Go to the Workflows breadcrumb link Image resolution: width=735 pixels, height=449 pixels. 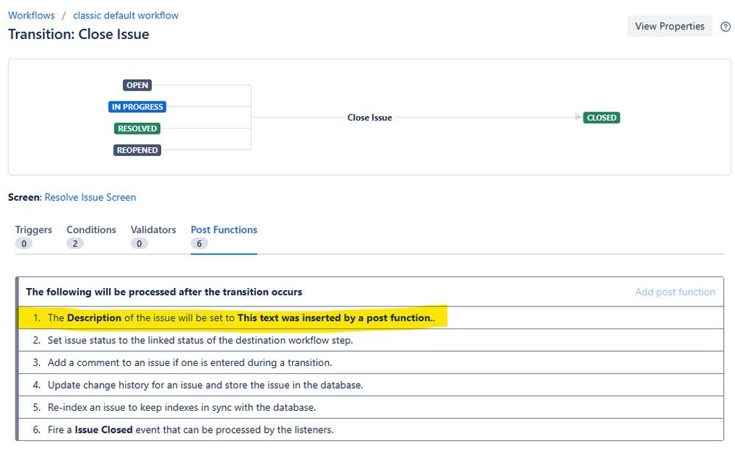[x=32, y=15]
